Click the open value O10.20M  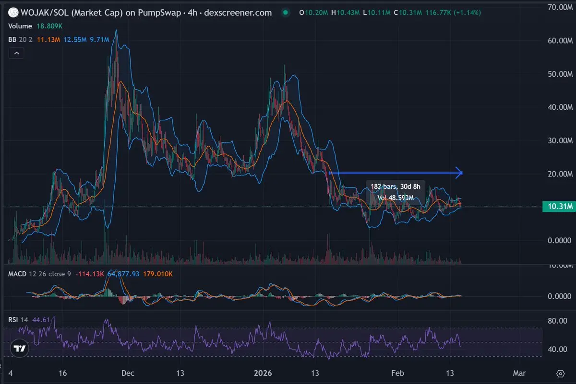(314, 13)
